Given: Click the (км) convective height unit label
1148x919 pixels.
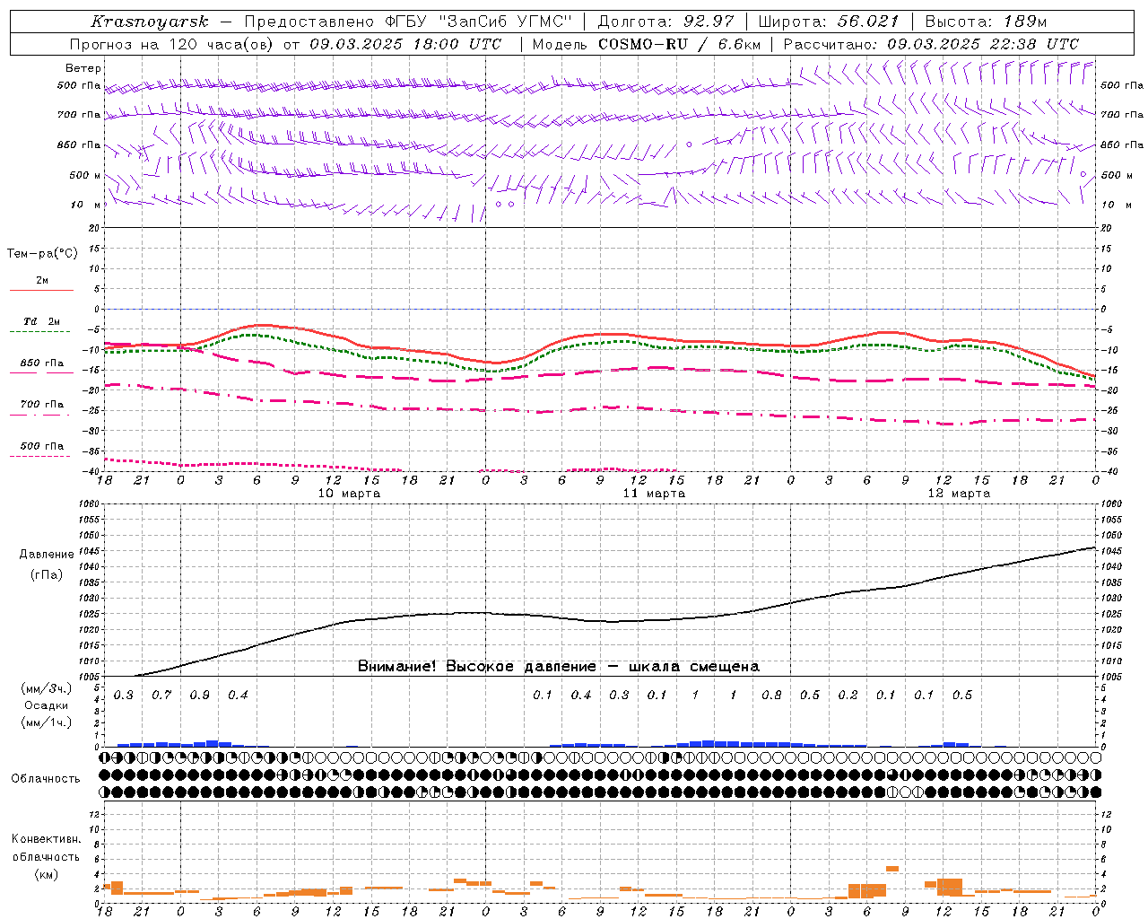Looking at the screenshot, I should coord(47,874).
